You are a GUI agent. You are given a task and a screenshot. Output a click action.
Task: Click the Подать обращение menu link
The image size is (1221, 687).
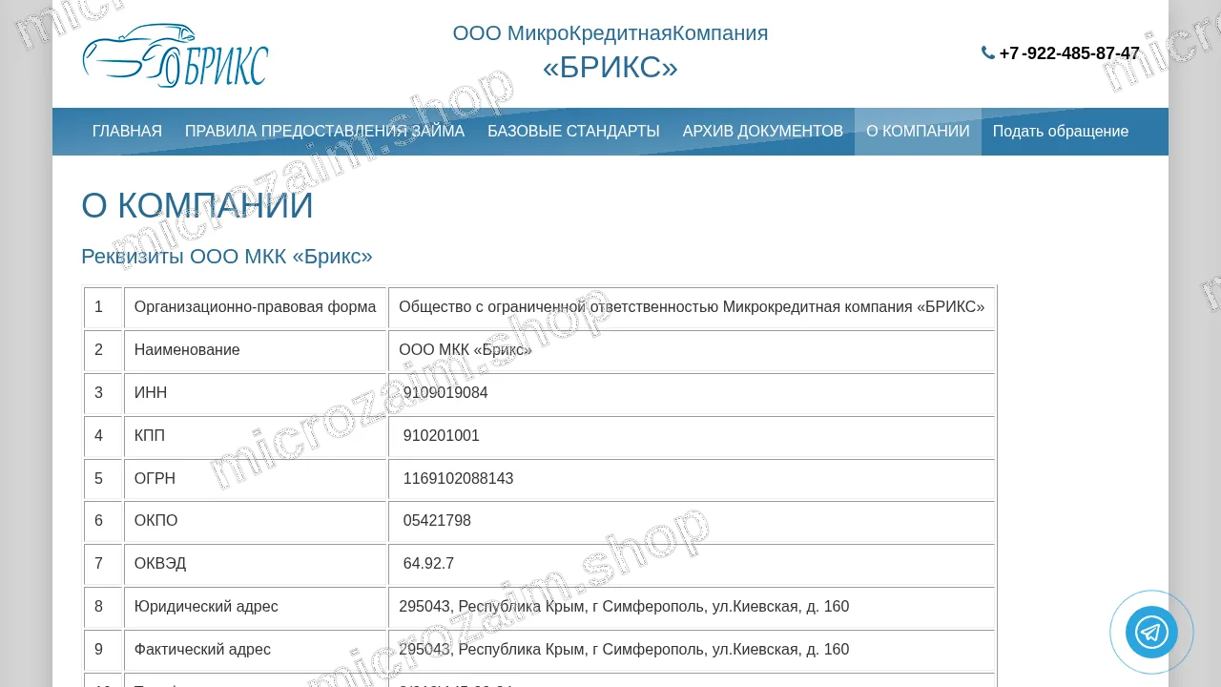pyautogui.click(x=1061, y=132)
